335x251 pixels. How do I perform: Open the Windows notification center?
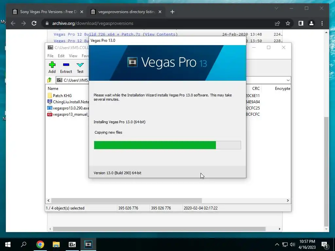325,244
